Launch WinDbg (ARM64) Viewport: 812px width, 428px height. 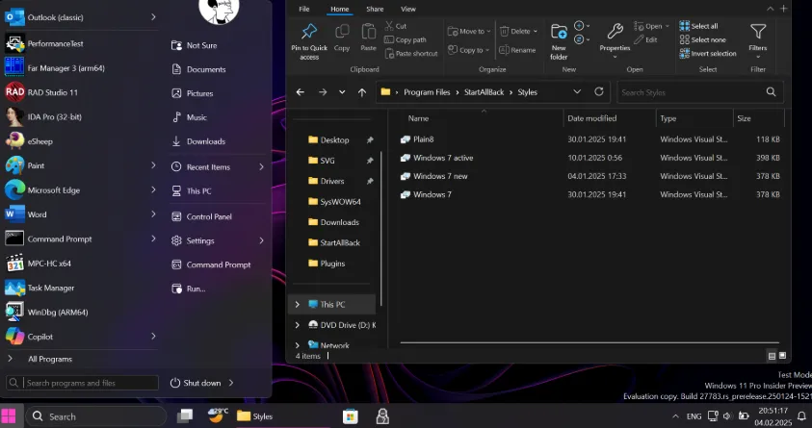80,312
